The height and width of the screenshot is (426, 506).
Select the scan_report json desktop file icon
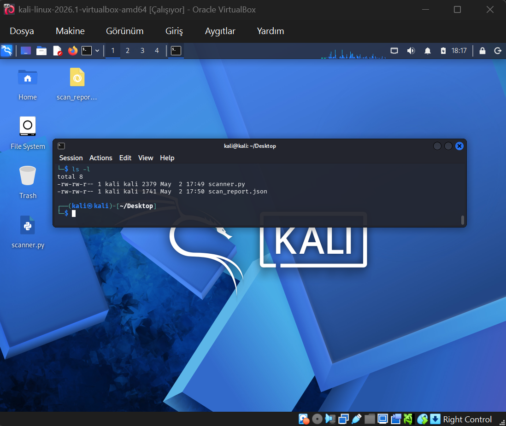click(77, 84)
